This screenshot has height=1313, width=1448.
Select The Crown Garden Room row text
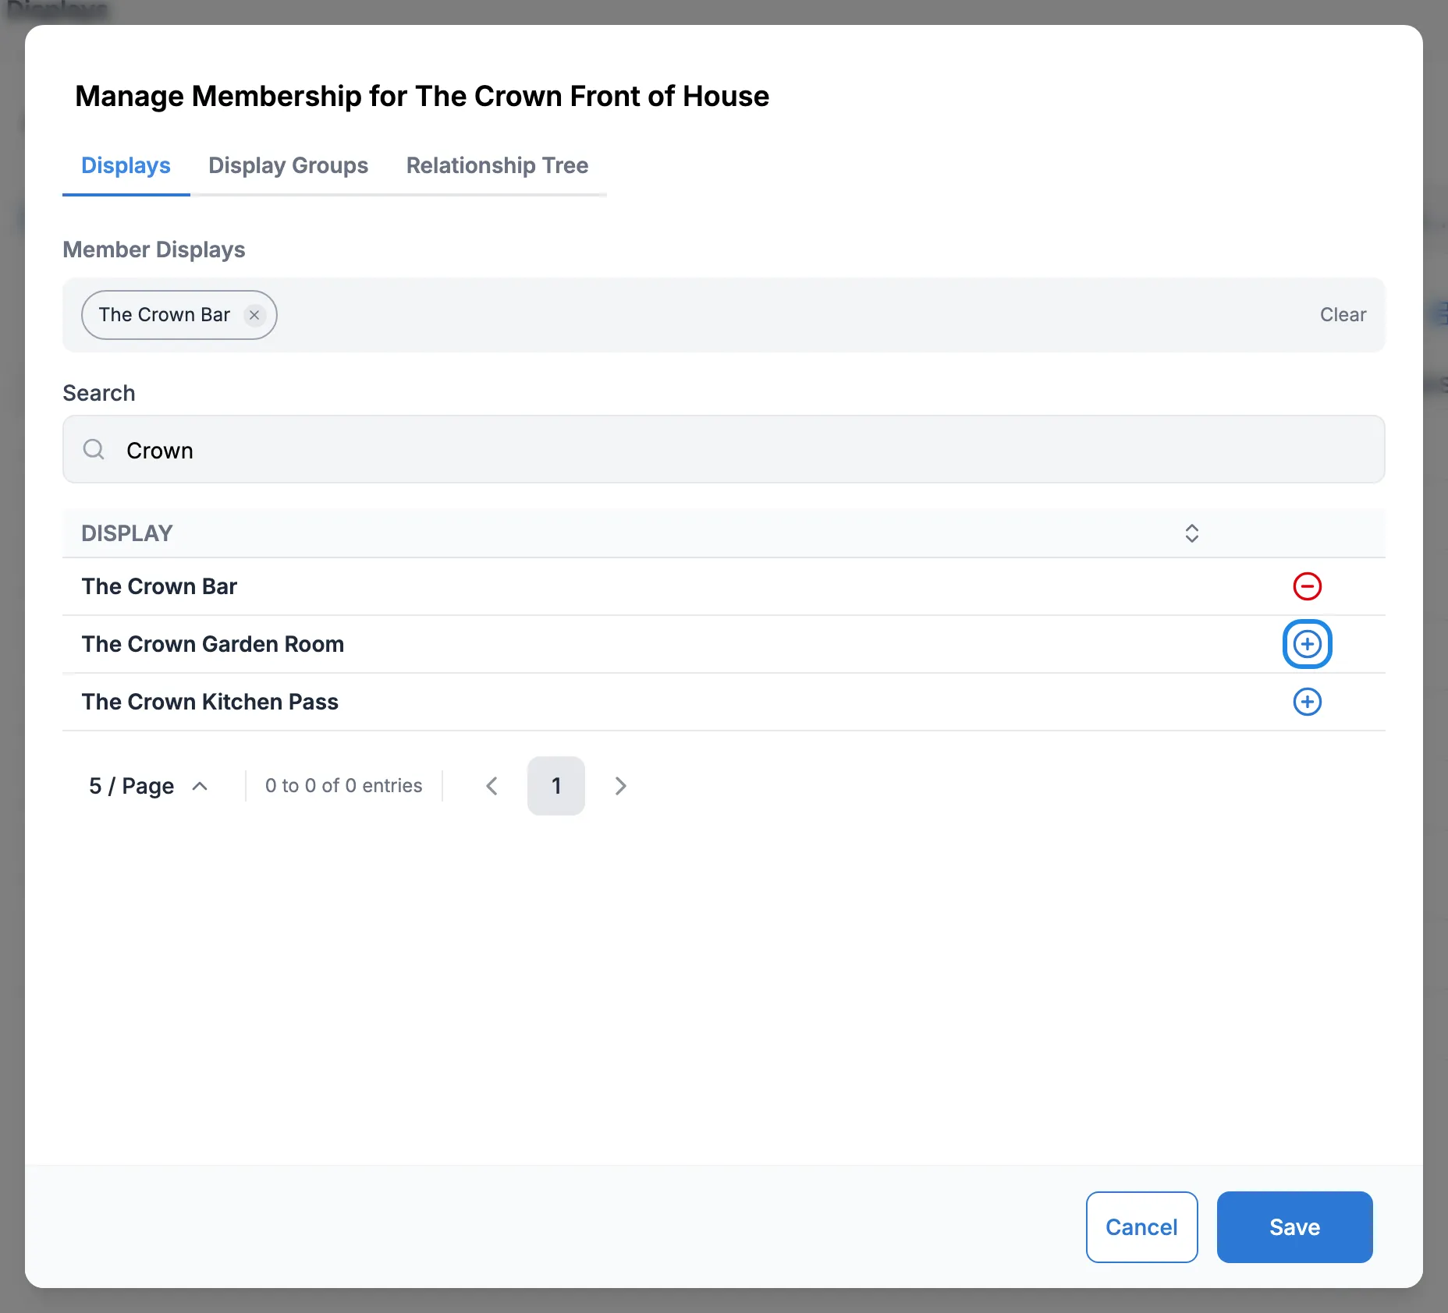[x=213, y=644]
